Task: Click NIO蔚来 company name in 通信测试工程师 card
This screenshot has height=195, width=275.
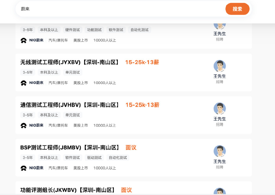Action: click(x=36, y=125)
